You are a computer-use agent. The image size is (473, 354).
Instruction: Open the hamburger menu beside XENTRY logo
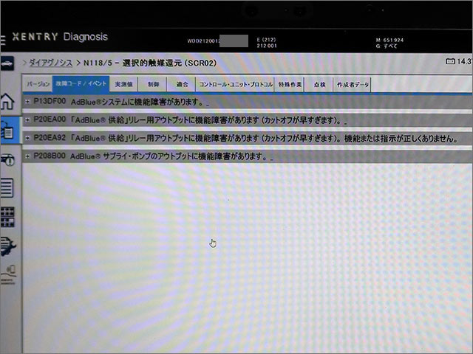[3, 40]
